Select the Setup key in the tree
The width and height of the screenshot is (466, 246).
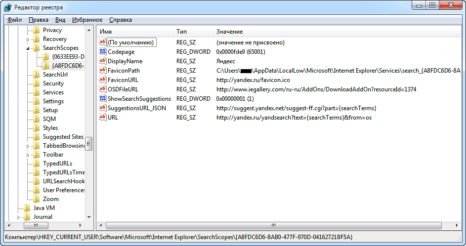pos(50,110)
